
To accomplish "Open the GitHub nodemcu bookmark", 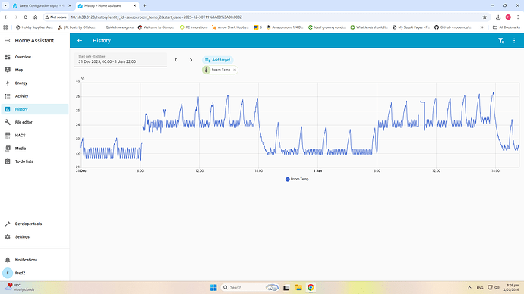I will click(453, 27).
